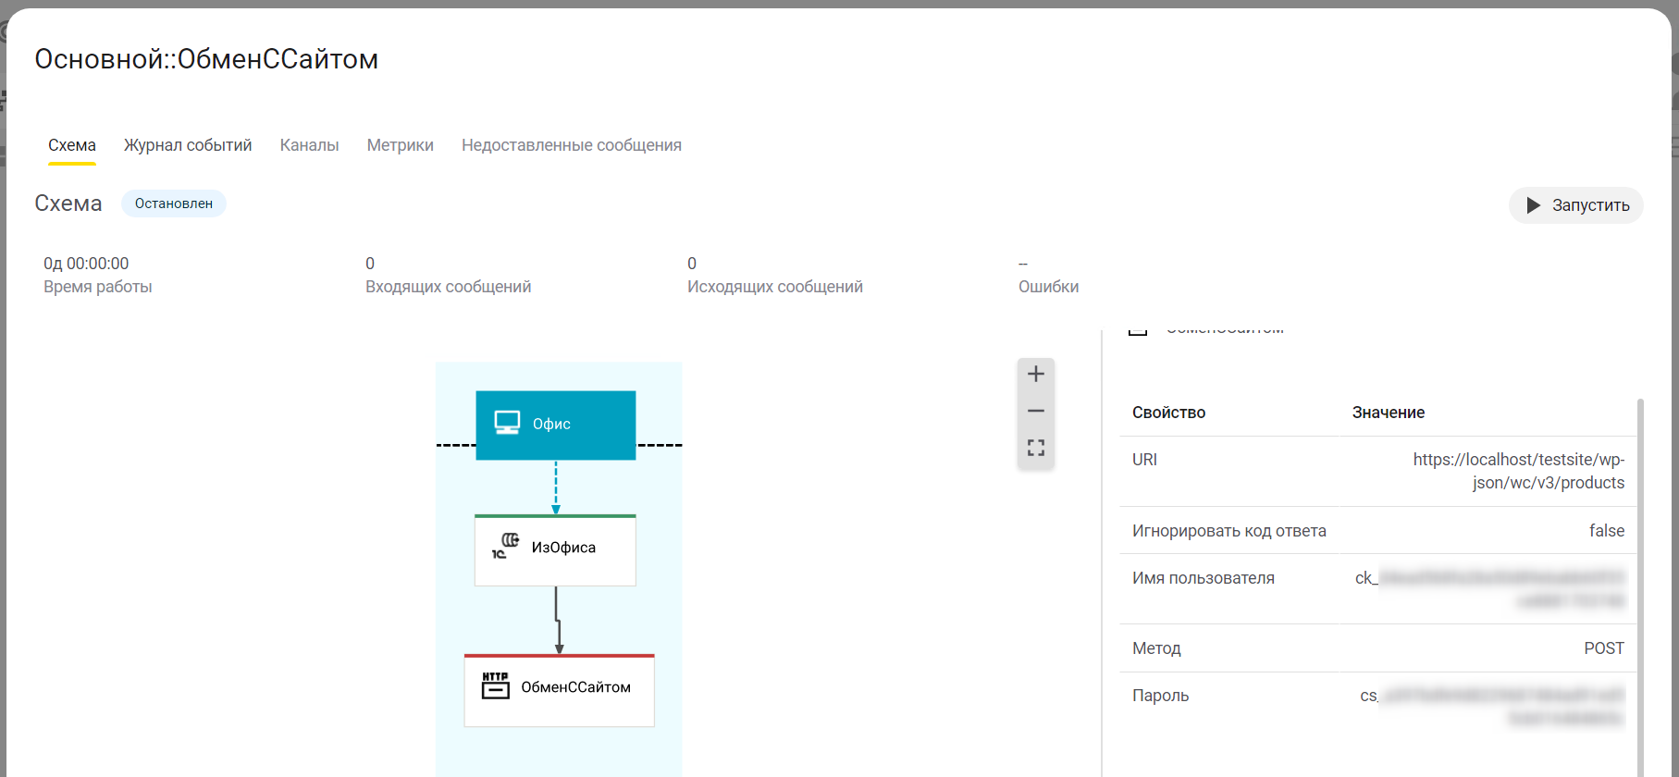Click the zoom out minus icon

pos(1036,411)
